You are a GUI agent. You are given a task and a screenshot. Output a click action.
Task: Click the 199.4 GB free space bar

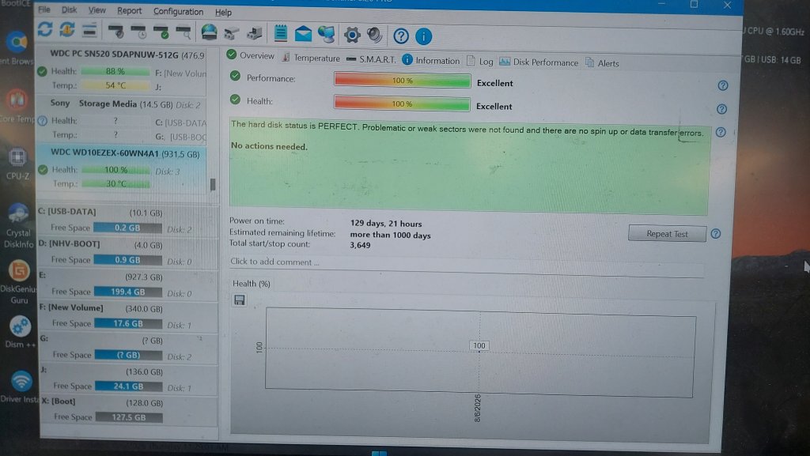pos(128,292)
